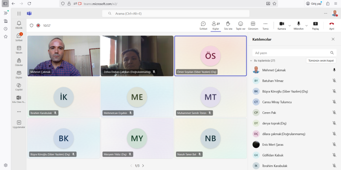Go back in browser
341x170 pixels.
[x=14, y=3]
